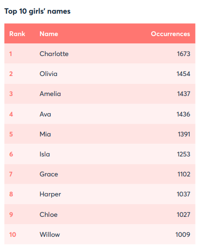Click the name Ava
This screenshot has height=249, width=200.
tap(45, 114)
